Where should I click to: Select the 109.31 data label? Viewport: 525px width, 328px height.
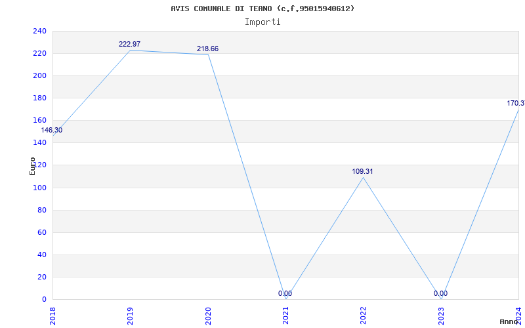click(362, 171)
